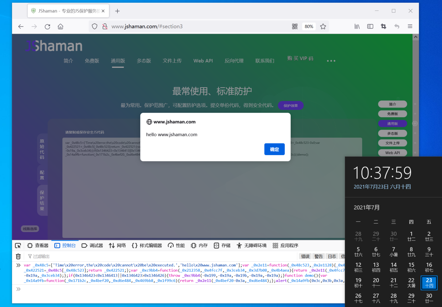Switch to the 查看器 inspector tab
The image size is (442, 307).
[x=38, y=246]
